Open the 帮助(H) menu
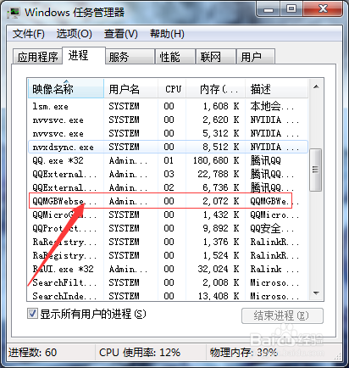Image resolution: width=349 pixels, height=368 pixels. (167, 34)
